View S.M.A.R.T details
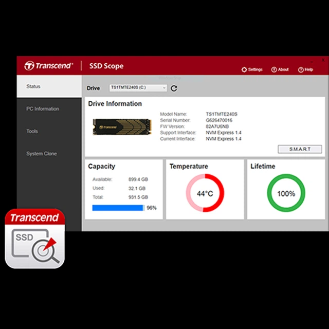This screenshot has height=329, width=329. [x=300, y=149]
